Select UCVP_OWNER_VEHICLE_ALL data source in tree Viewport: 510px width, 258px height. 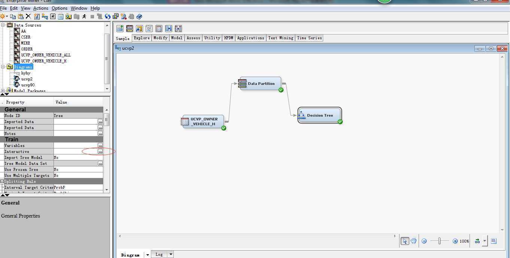[46, 55]
